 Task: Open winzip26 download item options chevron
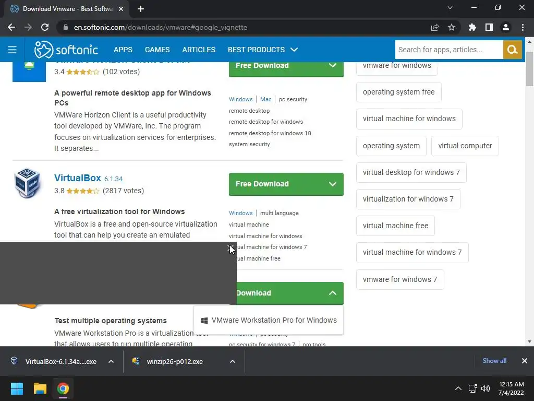coord(233,361)
